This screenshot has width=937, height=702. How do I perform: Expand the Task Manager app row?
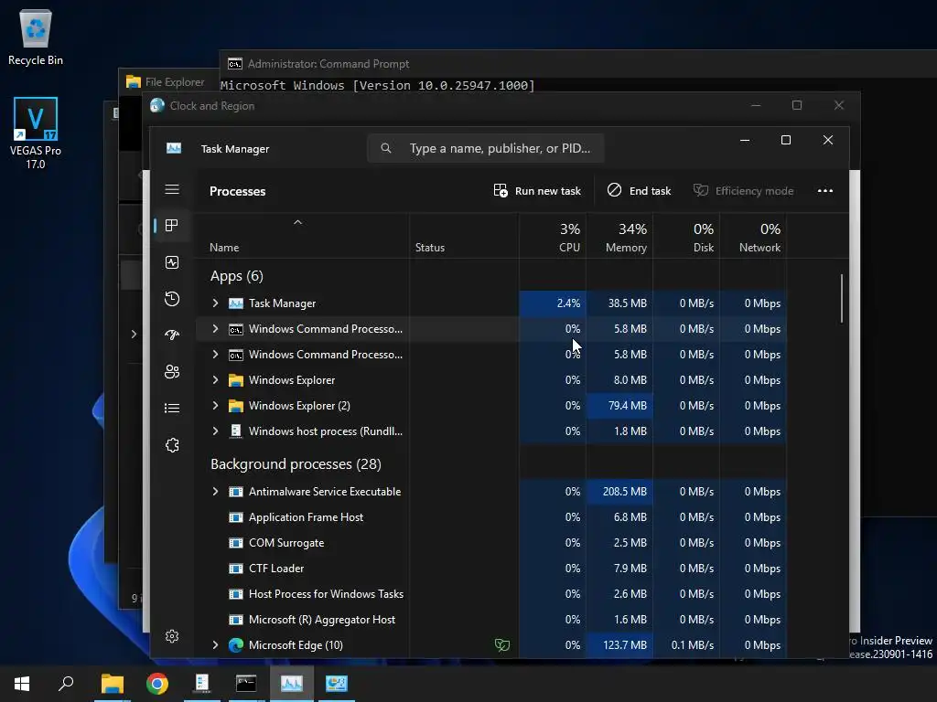coord(215,303)
